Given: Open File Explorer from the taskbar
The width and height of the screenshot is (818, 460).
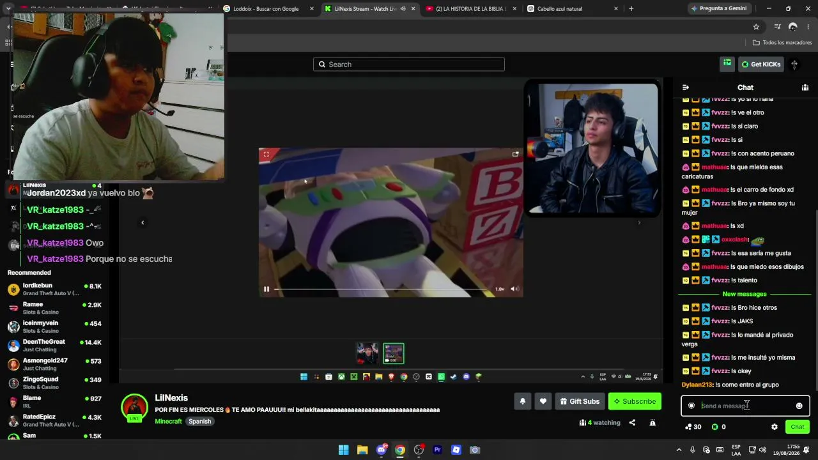Looking at the screenshot, I should (362, 450).
